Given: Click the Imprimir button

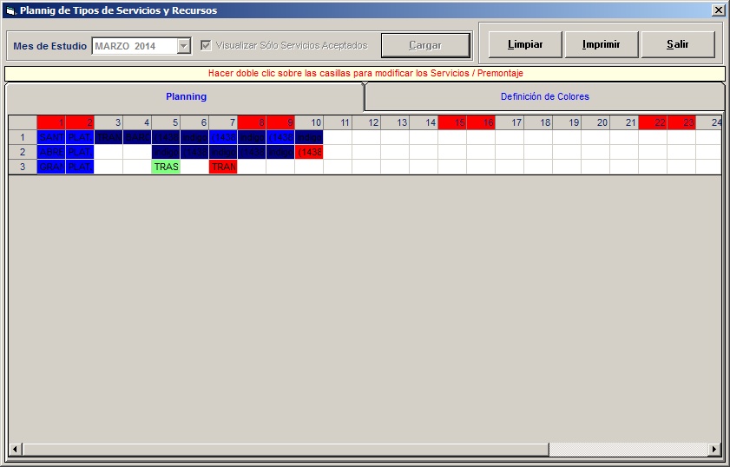Looking at the screenshot, I should click(x=601, y=44).
